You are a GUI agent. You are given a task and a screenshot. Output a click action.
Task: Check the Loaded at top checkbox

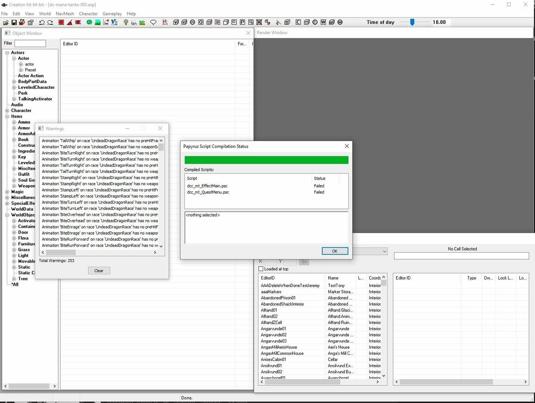[x=261, y=269]
